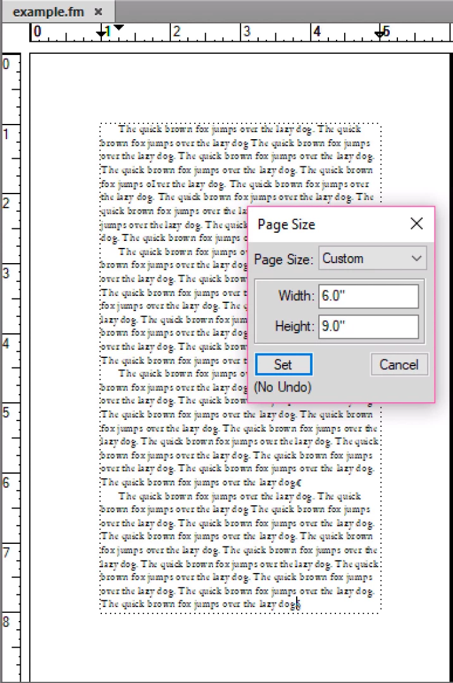Image resolution: width=453 pixels, height=683 pixels.
Task: Cancel the Page Size dialog
Action: [x=399, y=364]
